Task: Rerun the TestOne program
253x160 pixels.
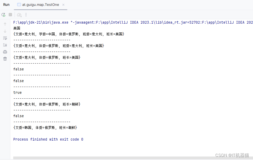Action: click(x=3, y=15)
